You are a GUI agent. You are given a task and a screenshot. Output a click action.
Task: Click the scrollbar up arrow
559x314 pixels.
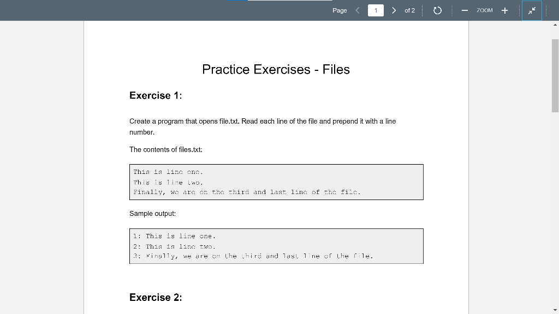[x=554, y=25]
